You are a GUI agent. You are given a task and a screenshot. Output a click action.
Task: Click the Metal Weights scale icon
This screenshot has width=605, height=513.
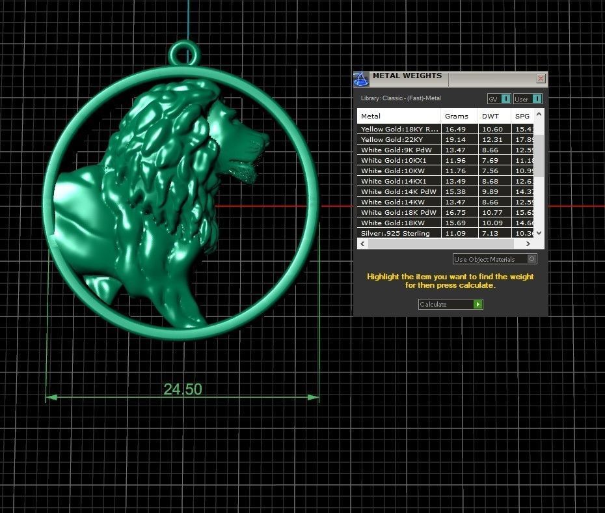tap(361, 79)
